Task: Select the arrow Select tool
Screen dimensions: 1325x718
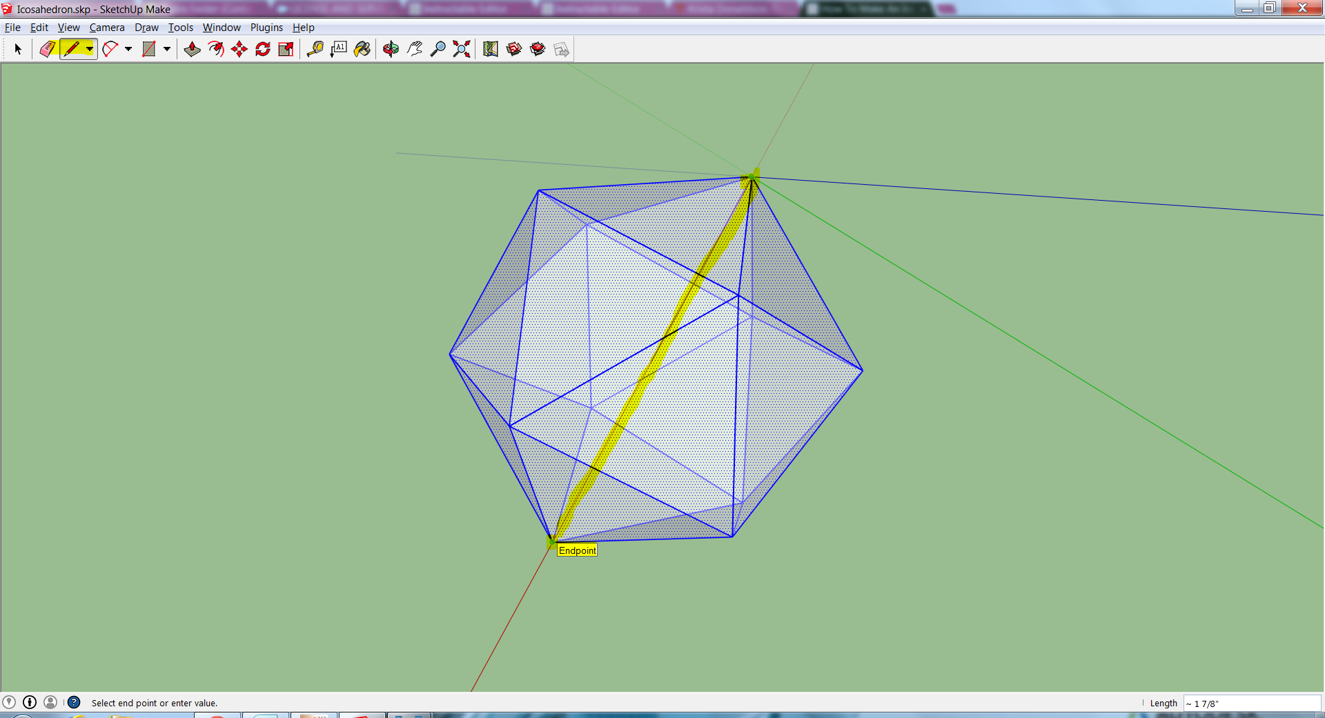Action: tap(19, 49)
